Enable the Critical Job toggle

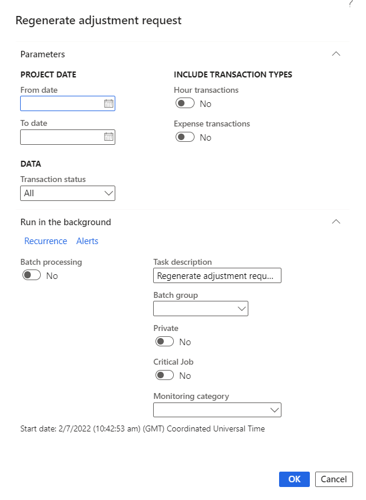164,375
